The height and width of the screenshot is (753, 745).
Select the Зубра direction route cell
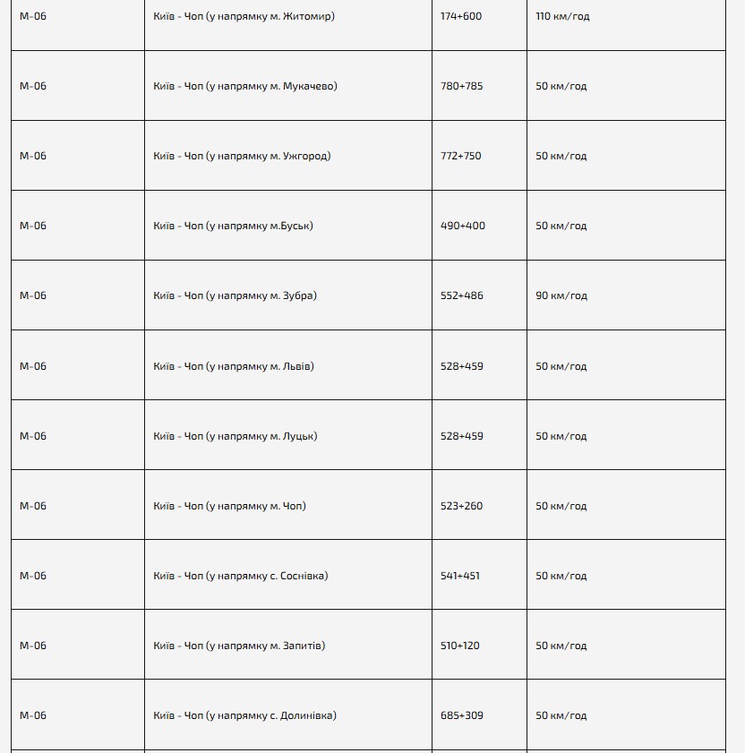(235, 295)
